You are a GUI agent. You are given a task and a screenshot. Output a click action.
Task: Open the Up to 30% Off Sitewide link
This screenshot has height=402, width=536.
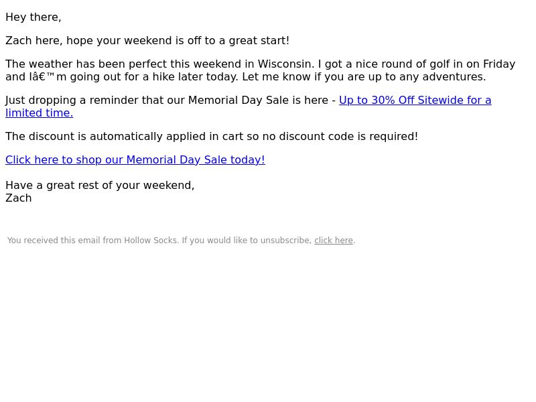[415, 100]
